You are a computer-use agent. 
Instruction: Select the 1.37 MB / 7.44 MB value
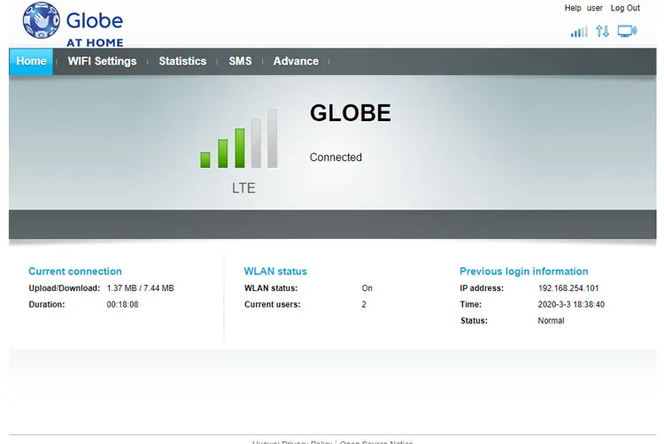tap(140, 288)
